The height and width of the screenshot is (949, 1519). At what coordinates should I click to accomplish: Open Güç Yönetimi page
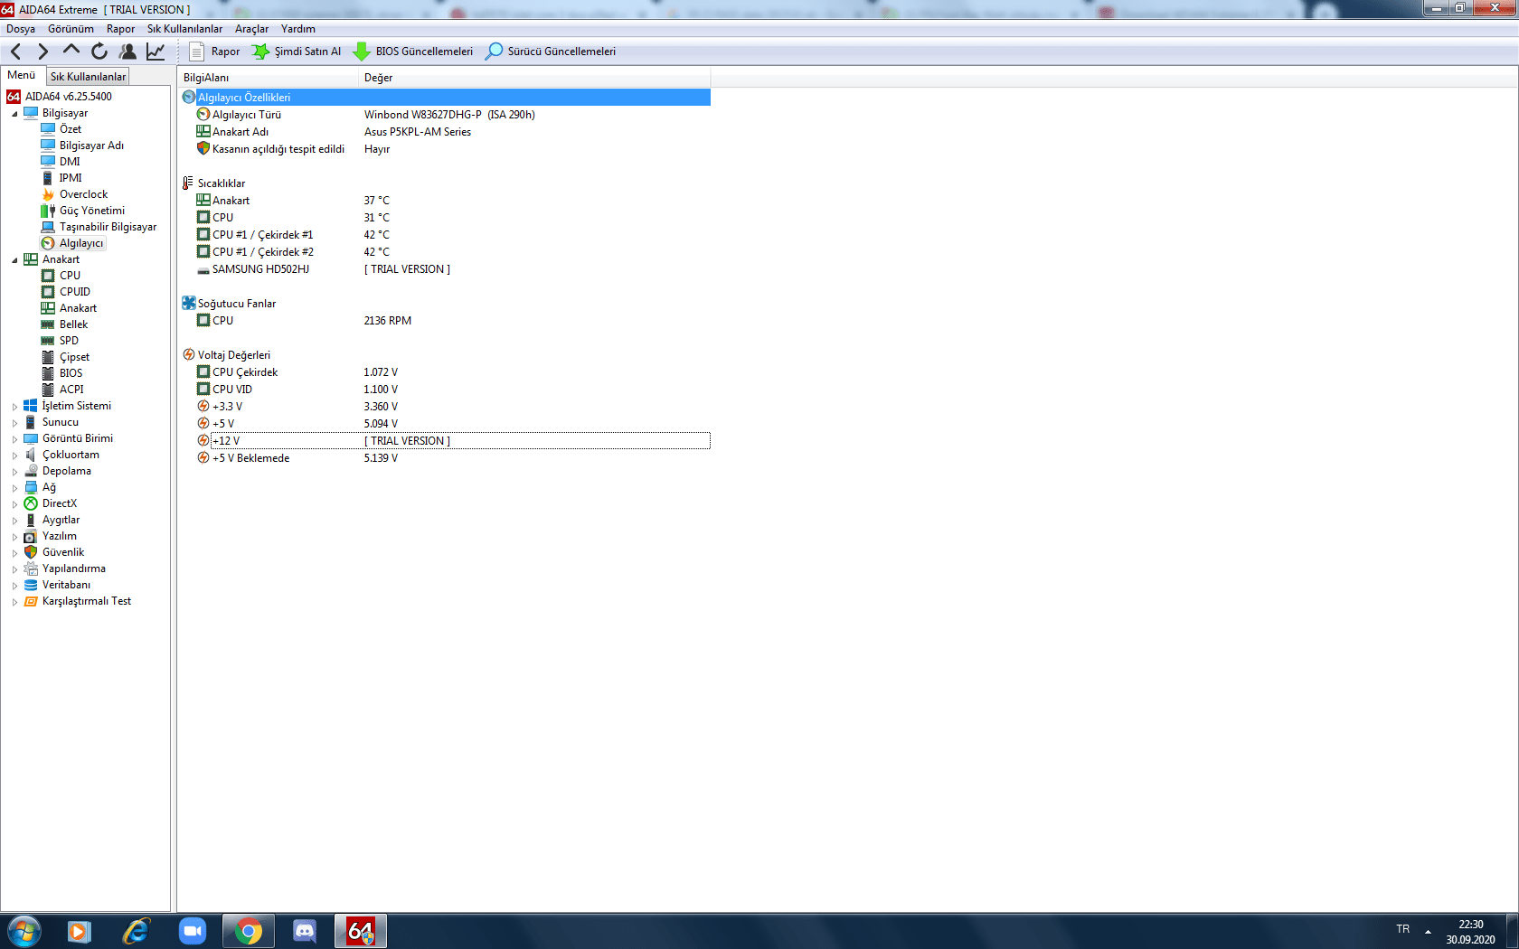coord(92,211)
